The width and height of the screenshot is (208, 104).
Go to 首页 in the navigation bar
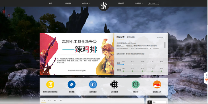click(51, 3)
